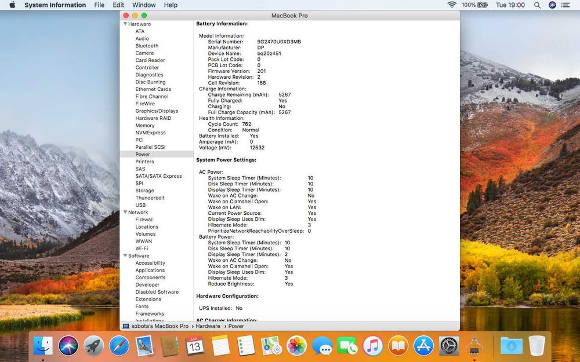Collapse the Network section
Viewport: 580px width, 362px height.
pos(125,213)
